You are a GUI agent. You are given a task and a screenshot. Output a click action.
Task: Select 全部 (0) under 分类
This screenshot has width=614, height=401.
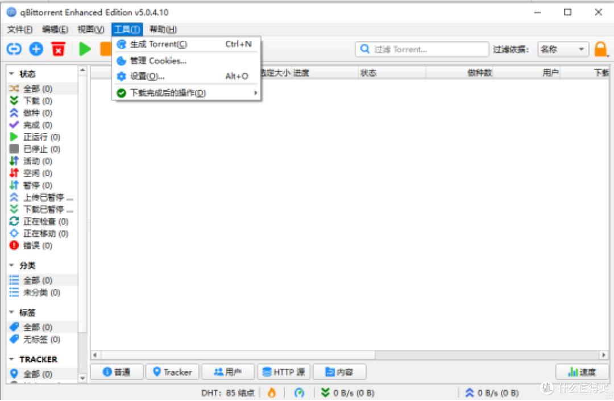42,281
